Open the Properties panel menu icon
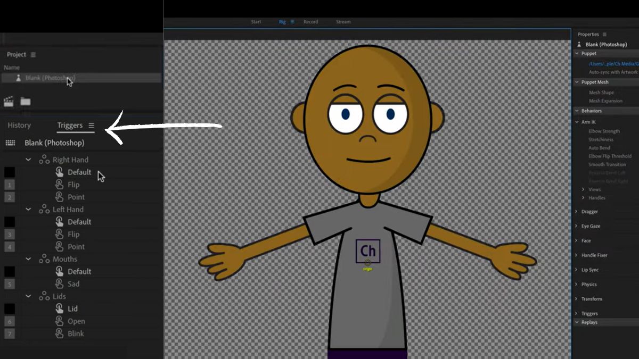Image resolution: width=639 pixels, height=359 pixels. click(x=604, y=35)
